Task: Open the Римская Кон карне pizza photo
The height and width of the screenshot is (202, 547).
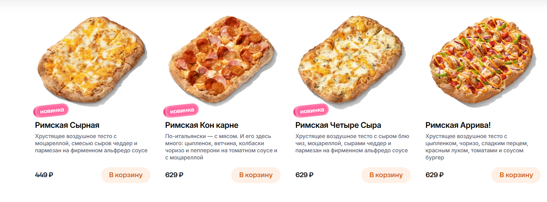Action: pyautogui.click(x=222, y=61)
